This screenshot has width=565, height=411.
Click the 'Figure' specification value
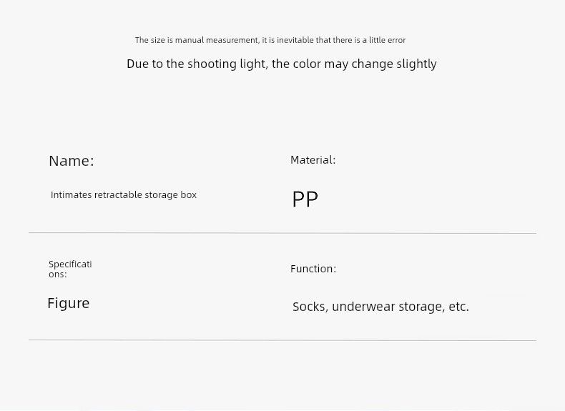[69, 304]
